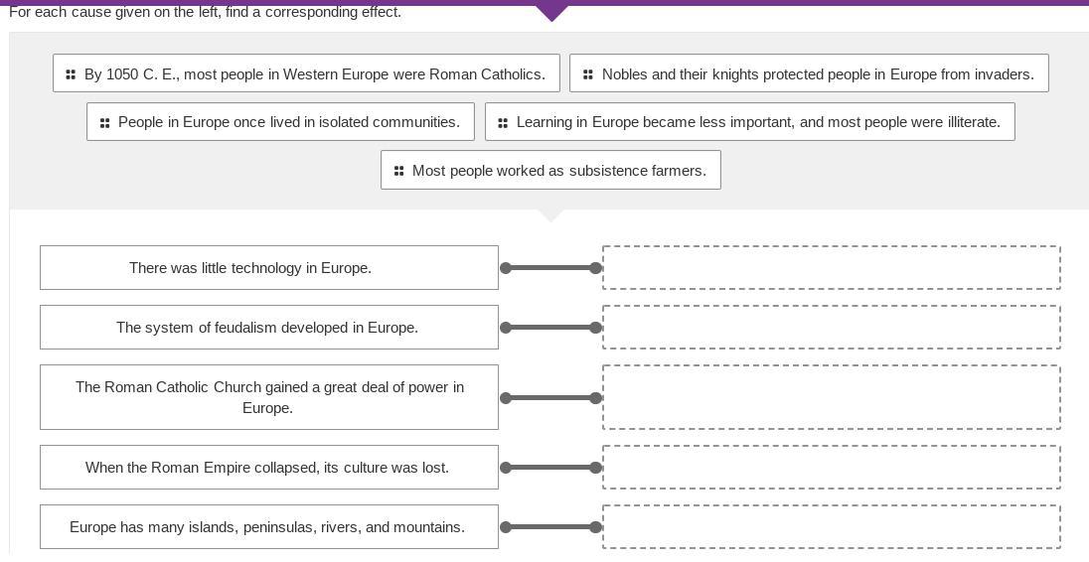The image size is (1089, 562).
Task: Click the empty drop zone beside "little technology"
Action: (831, 268)
